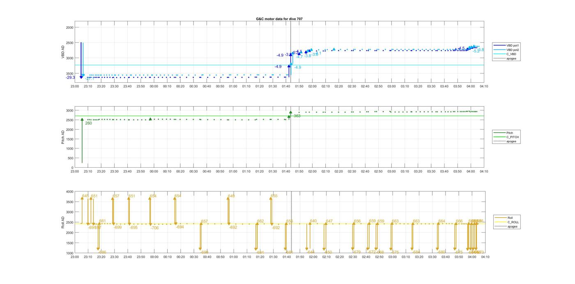575x284 pixels.
Task: Click the '640' label in the Roll plot
Action: [x=313, y=221]
